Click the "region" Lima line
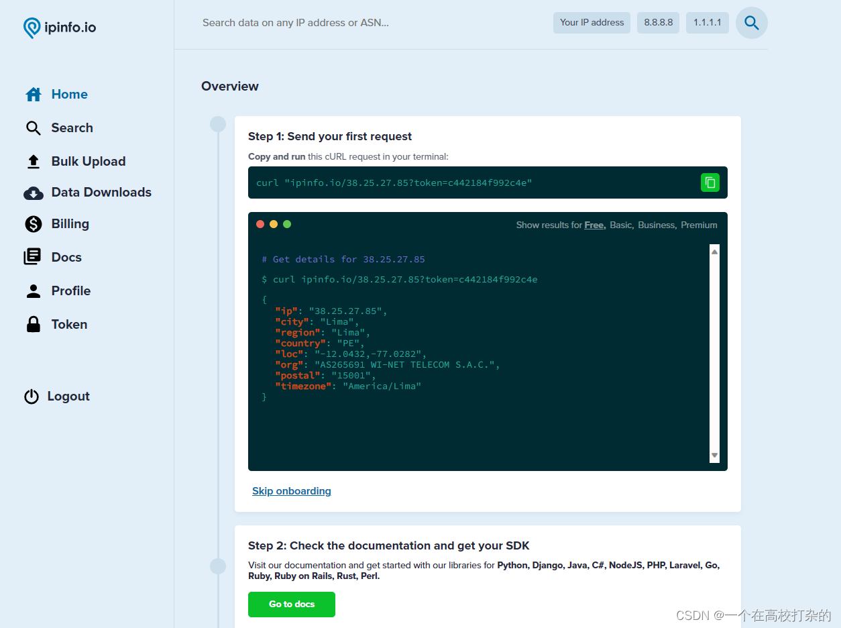The width and height of the screenshot is (841, 628). pos(323,333)
